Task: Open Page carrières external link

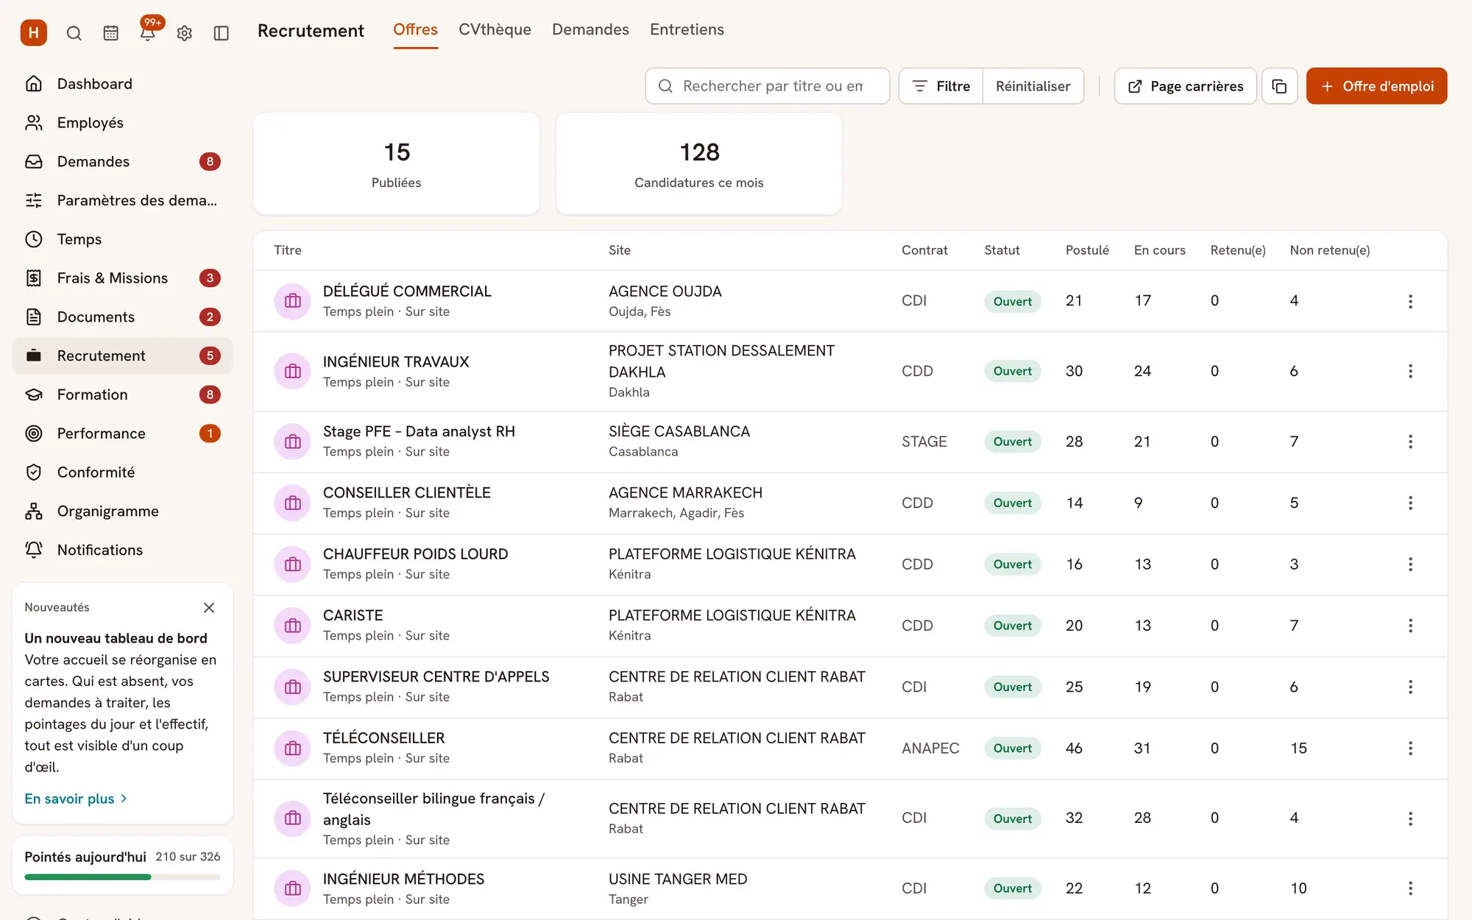Action: click(1185, 86)
